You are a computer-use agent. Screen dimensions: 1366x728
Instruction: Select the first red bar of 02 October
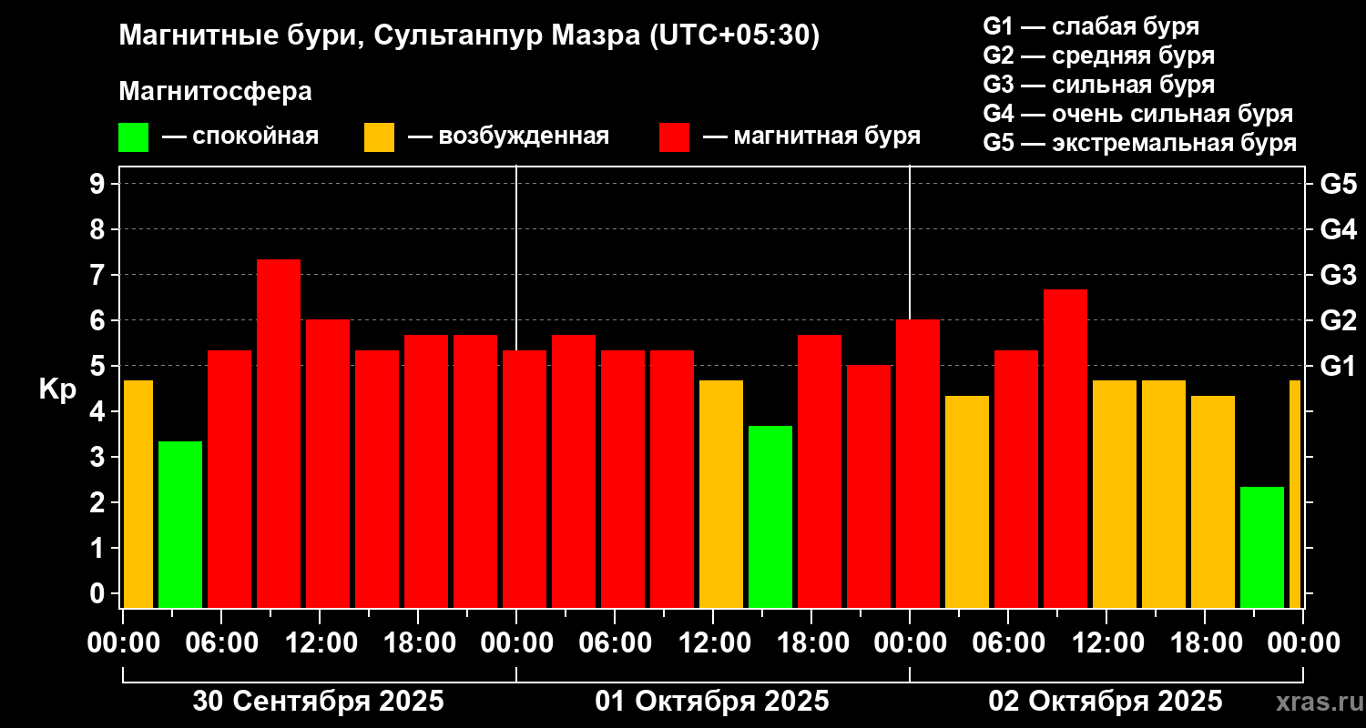[918, 464]
